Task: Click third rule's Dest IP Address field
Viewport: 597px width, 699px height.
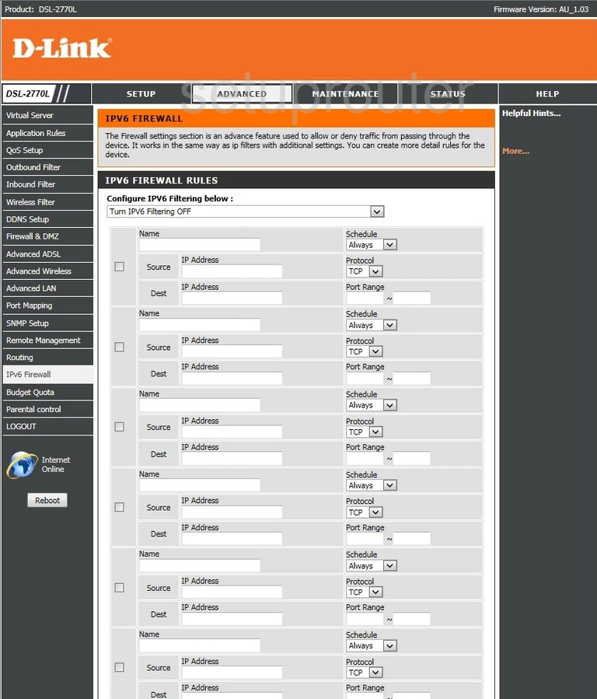Action: pyautogui.click(x=232, y=458)
